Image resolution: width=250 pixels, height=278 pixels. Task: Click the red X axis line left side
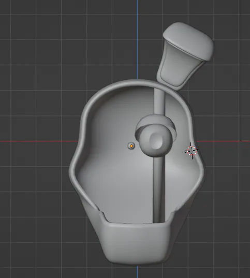pos(39,141)
